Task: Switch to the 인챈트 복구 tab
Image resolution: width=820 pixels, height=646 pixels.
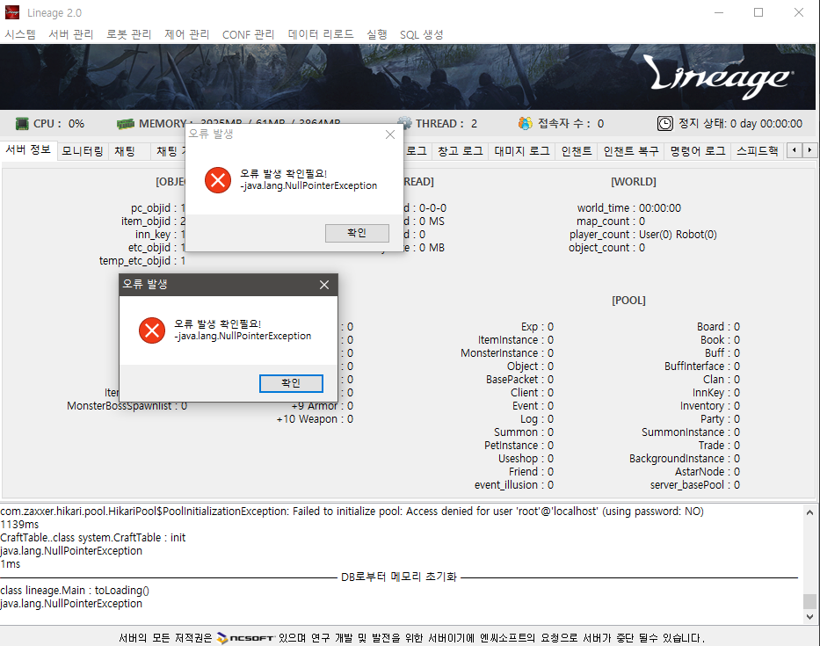Action: 631,151
